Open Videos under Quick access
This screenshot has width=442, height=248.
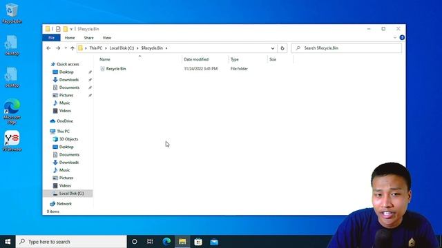(x=65, y=111)
